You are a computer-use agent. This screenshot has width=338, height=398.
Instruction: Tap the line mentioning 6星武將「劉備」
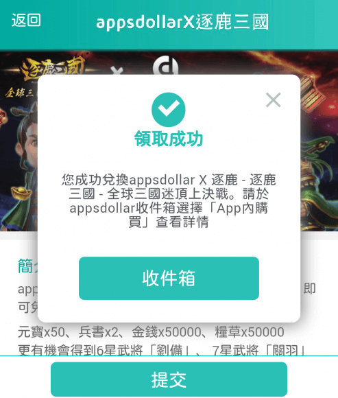click(x=162, y=350)
